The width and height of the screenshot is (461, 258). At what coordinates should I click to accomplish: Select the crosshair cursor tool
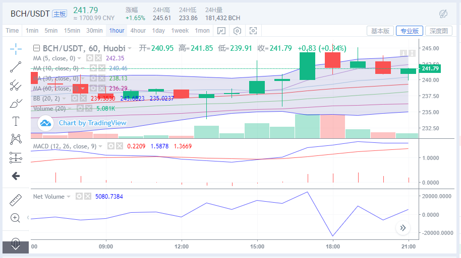pos(16,49)
